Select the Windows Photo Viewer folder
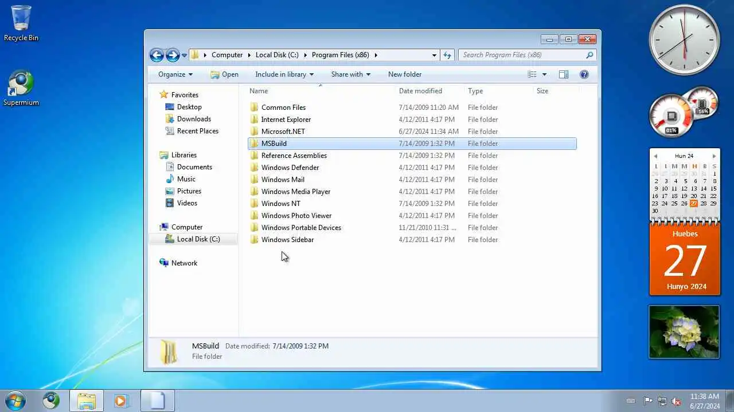 [x=296, y=216]
